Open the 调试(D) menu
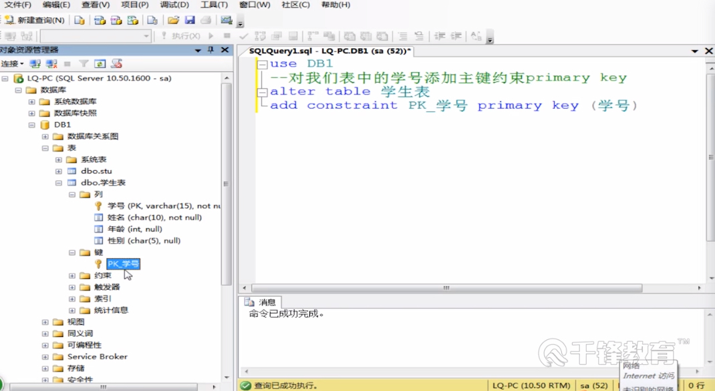This screenshot has width=715, height=391. coord(174,5)
